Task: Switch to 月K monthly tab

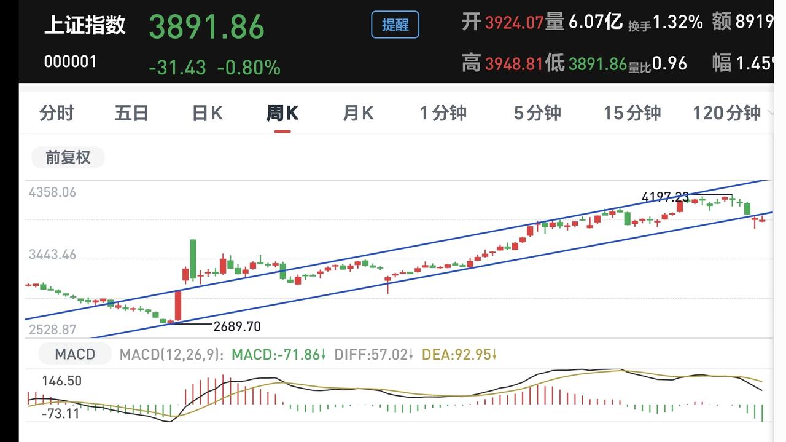Action: tap(358, 113)
